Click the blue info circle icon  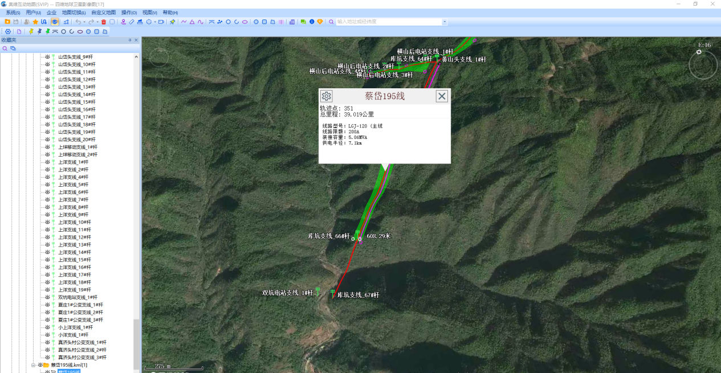click(312, 22)
